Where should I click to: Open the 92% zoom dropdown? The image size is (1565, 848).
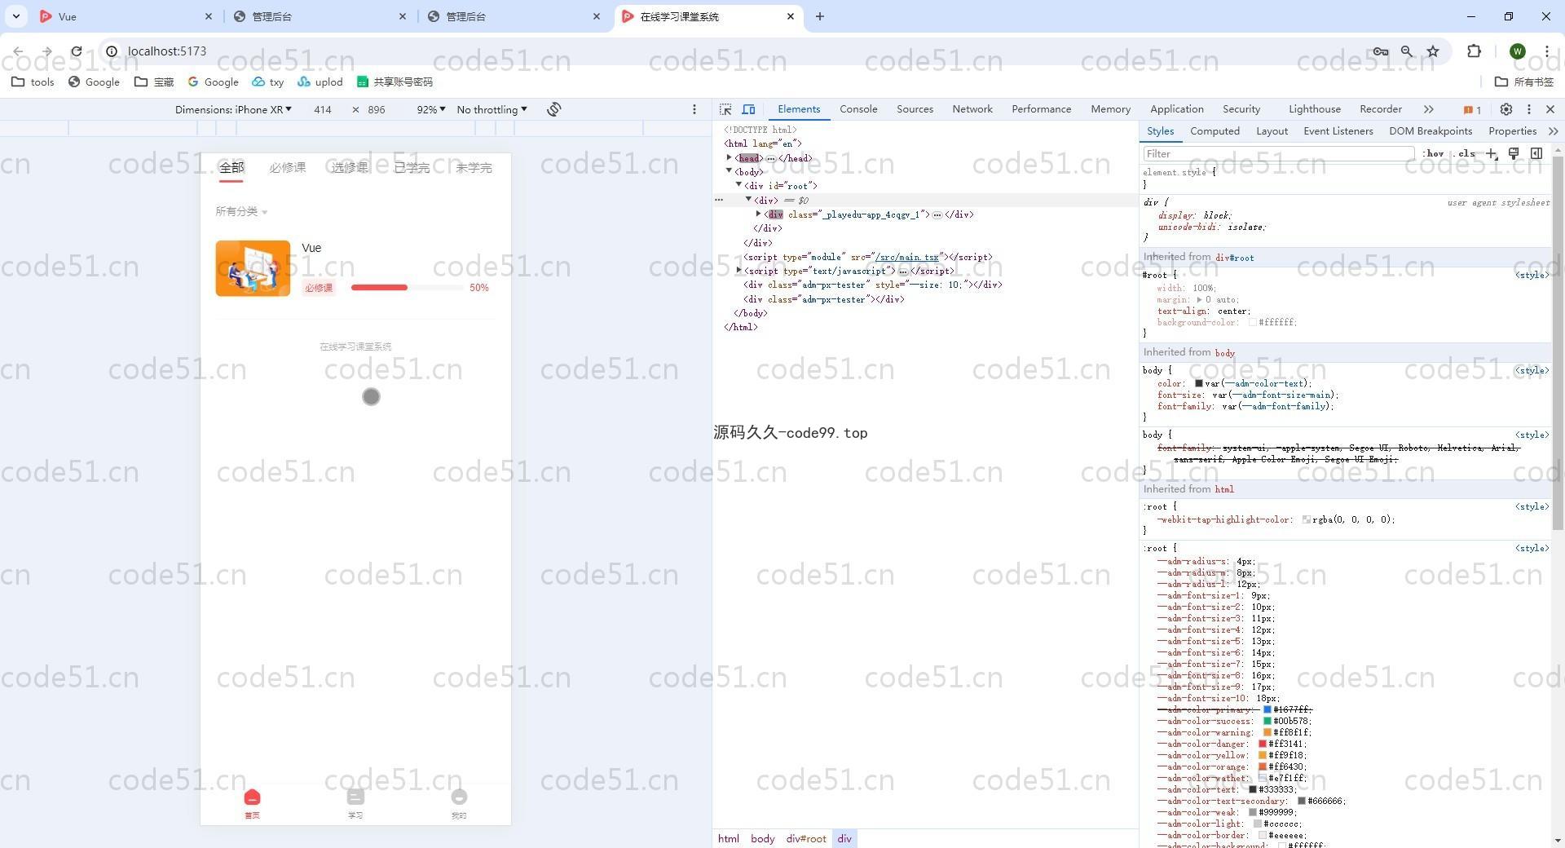pyautogui.click(x=431, y=109)
